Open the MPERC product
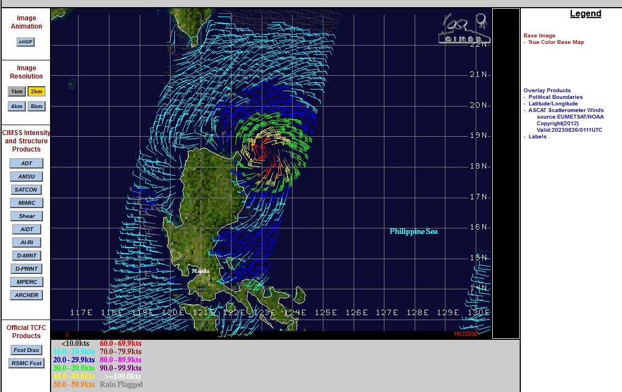This screenshot has height=392, width=622. click(x=26, y=282)
